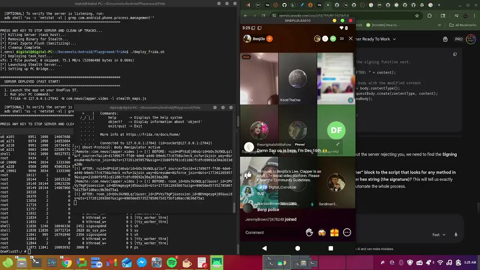480x270 pixels.
Task: Open the Gemini account avatar
Action: pos(471,39)
